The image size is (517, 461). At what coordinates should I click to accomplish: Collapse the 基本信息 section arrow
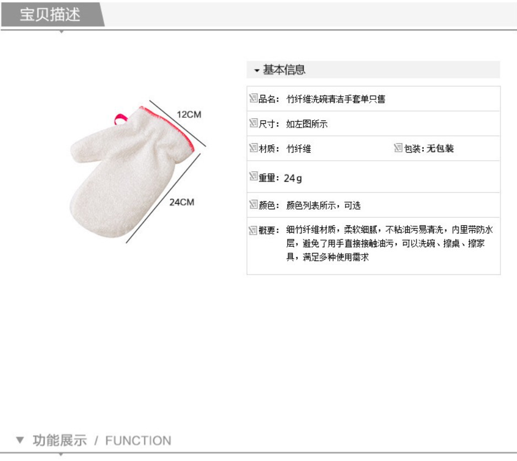point(257,70)
